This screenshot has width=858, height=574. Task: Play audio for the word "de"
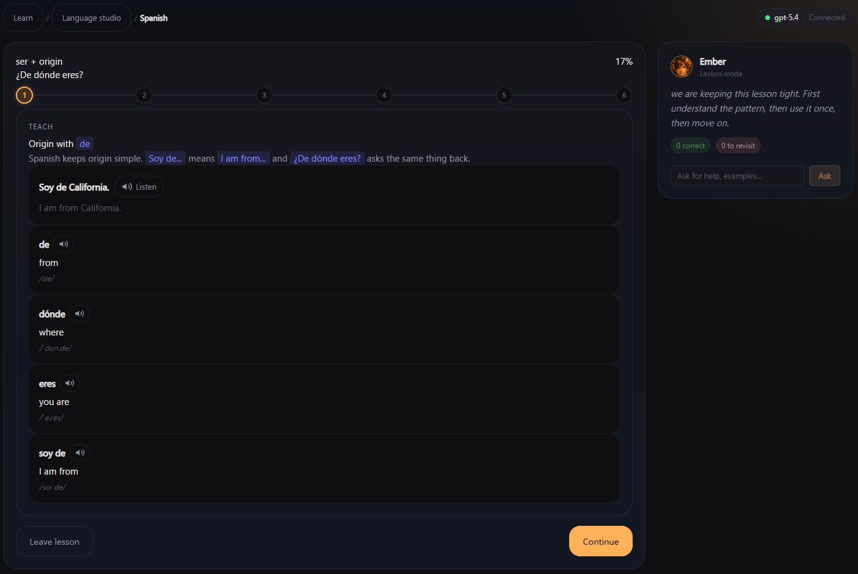(64, 243)
